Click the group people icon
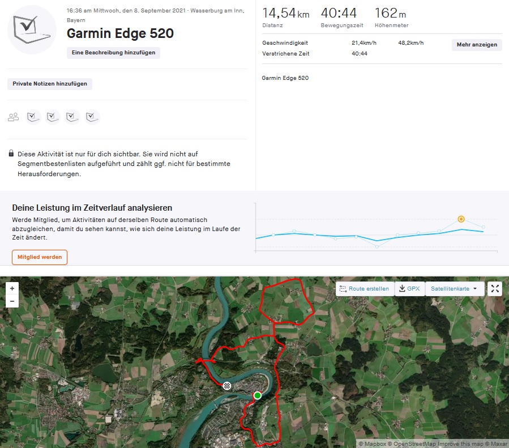This screenshot has height=448, width=509. coord(13,117)
